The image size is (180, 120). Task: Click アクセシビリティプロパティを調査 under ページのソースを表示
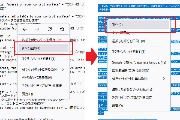(x=42, y=86)
